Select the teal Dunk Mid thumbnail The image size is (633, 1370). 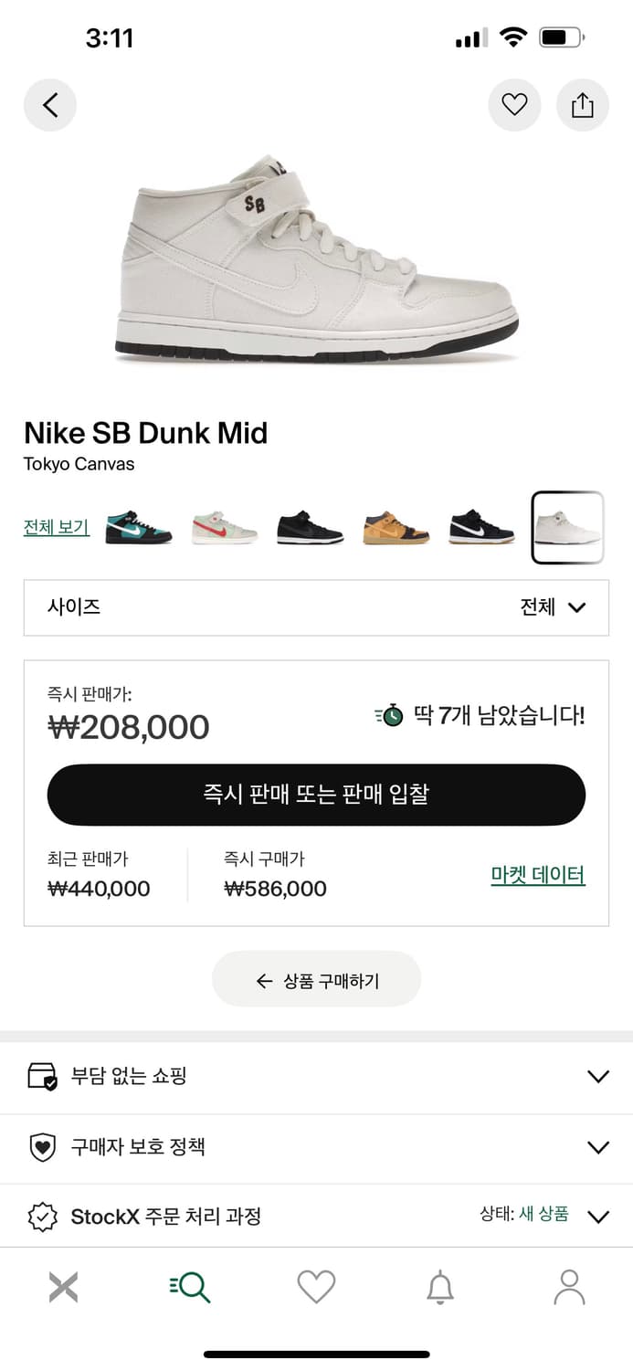tap(140, 526)
